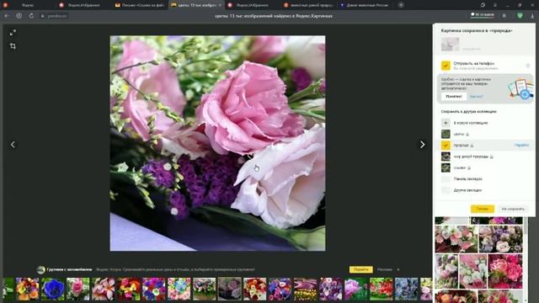Click the info icon beside 'Отправить на телефон'
Screen dimensions: 539x303
tap(528, 66)
